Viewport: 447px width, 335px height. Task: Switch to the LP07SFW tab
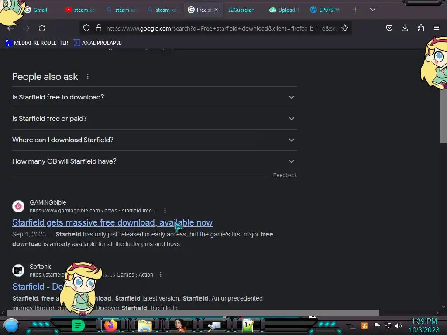(x=325, y=10)
